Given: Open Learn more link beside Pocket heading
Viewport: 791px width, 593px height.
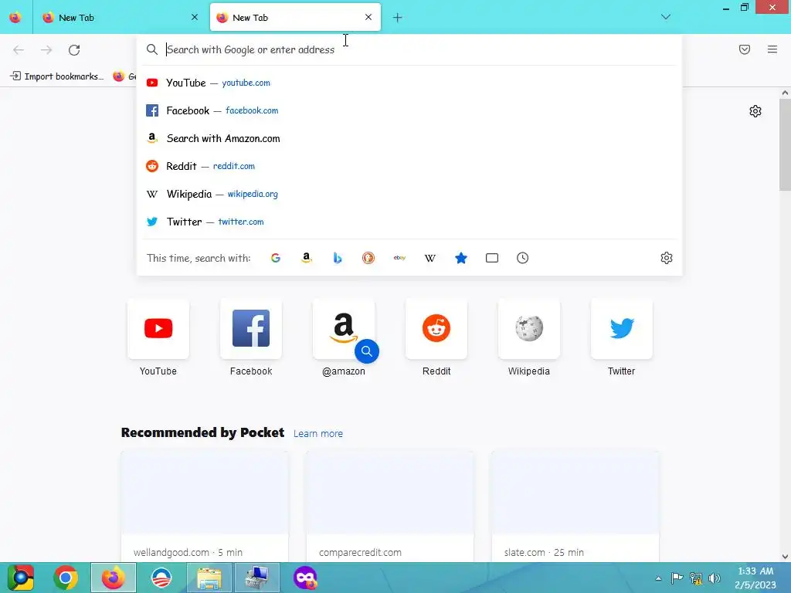Looking at the screenshot, I should (317, 434).
